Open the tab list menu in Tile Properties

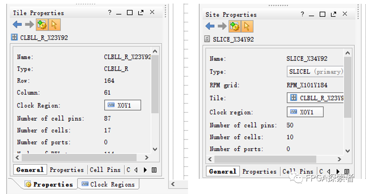coord(154,170)
